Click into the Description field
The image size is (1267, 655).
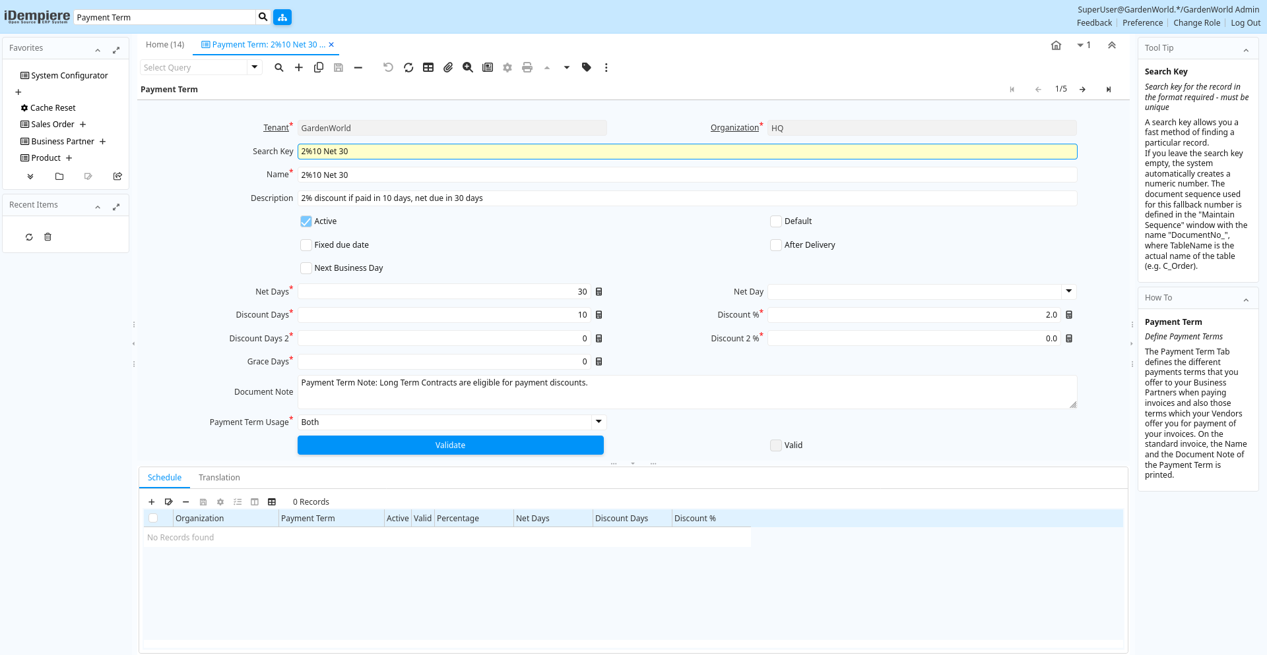[686, 198]
